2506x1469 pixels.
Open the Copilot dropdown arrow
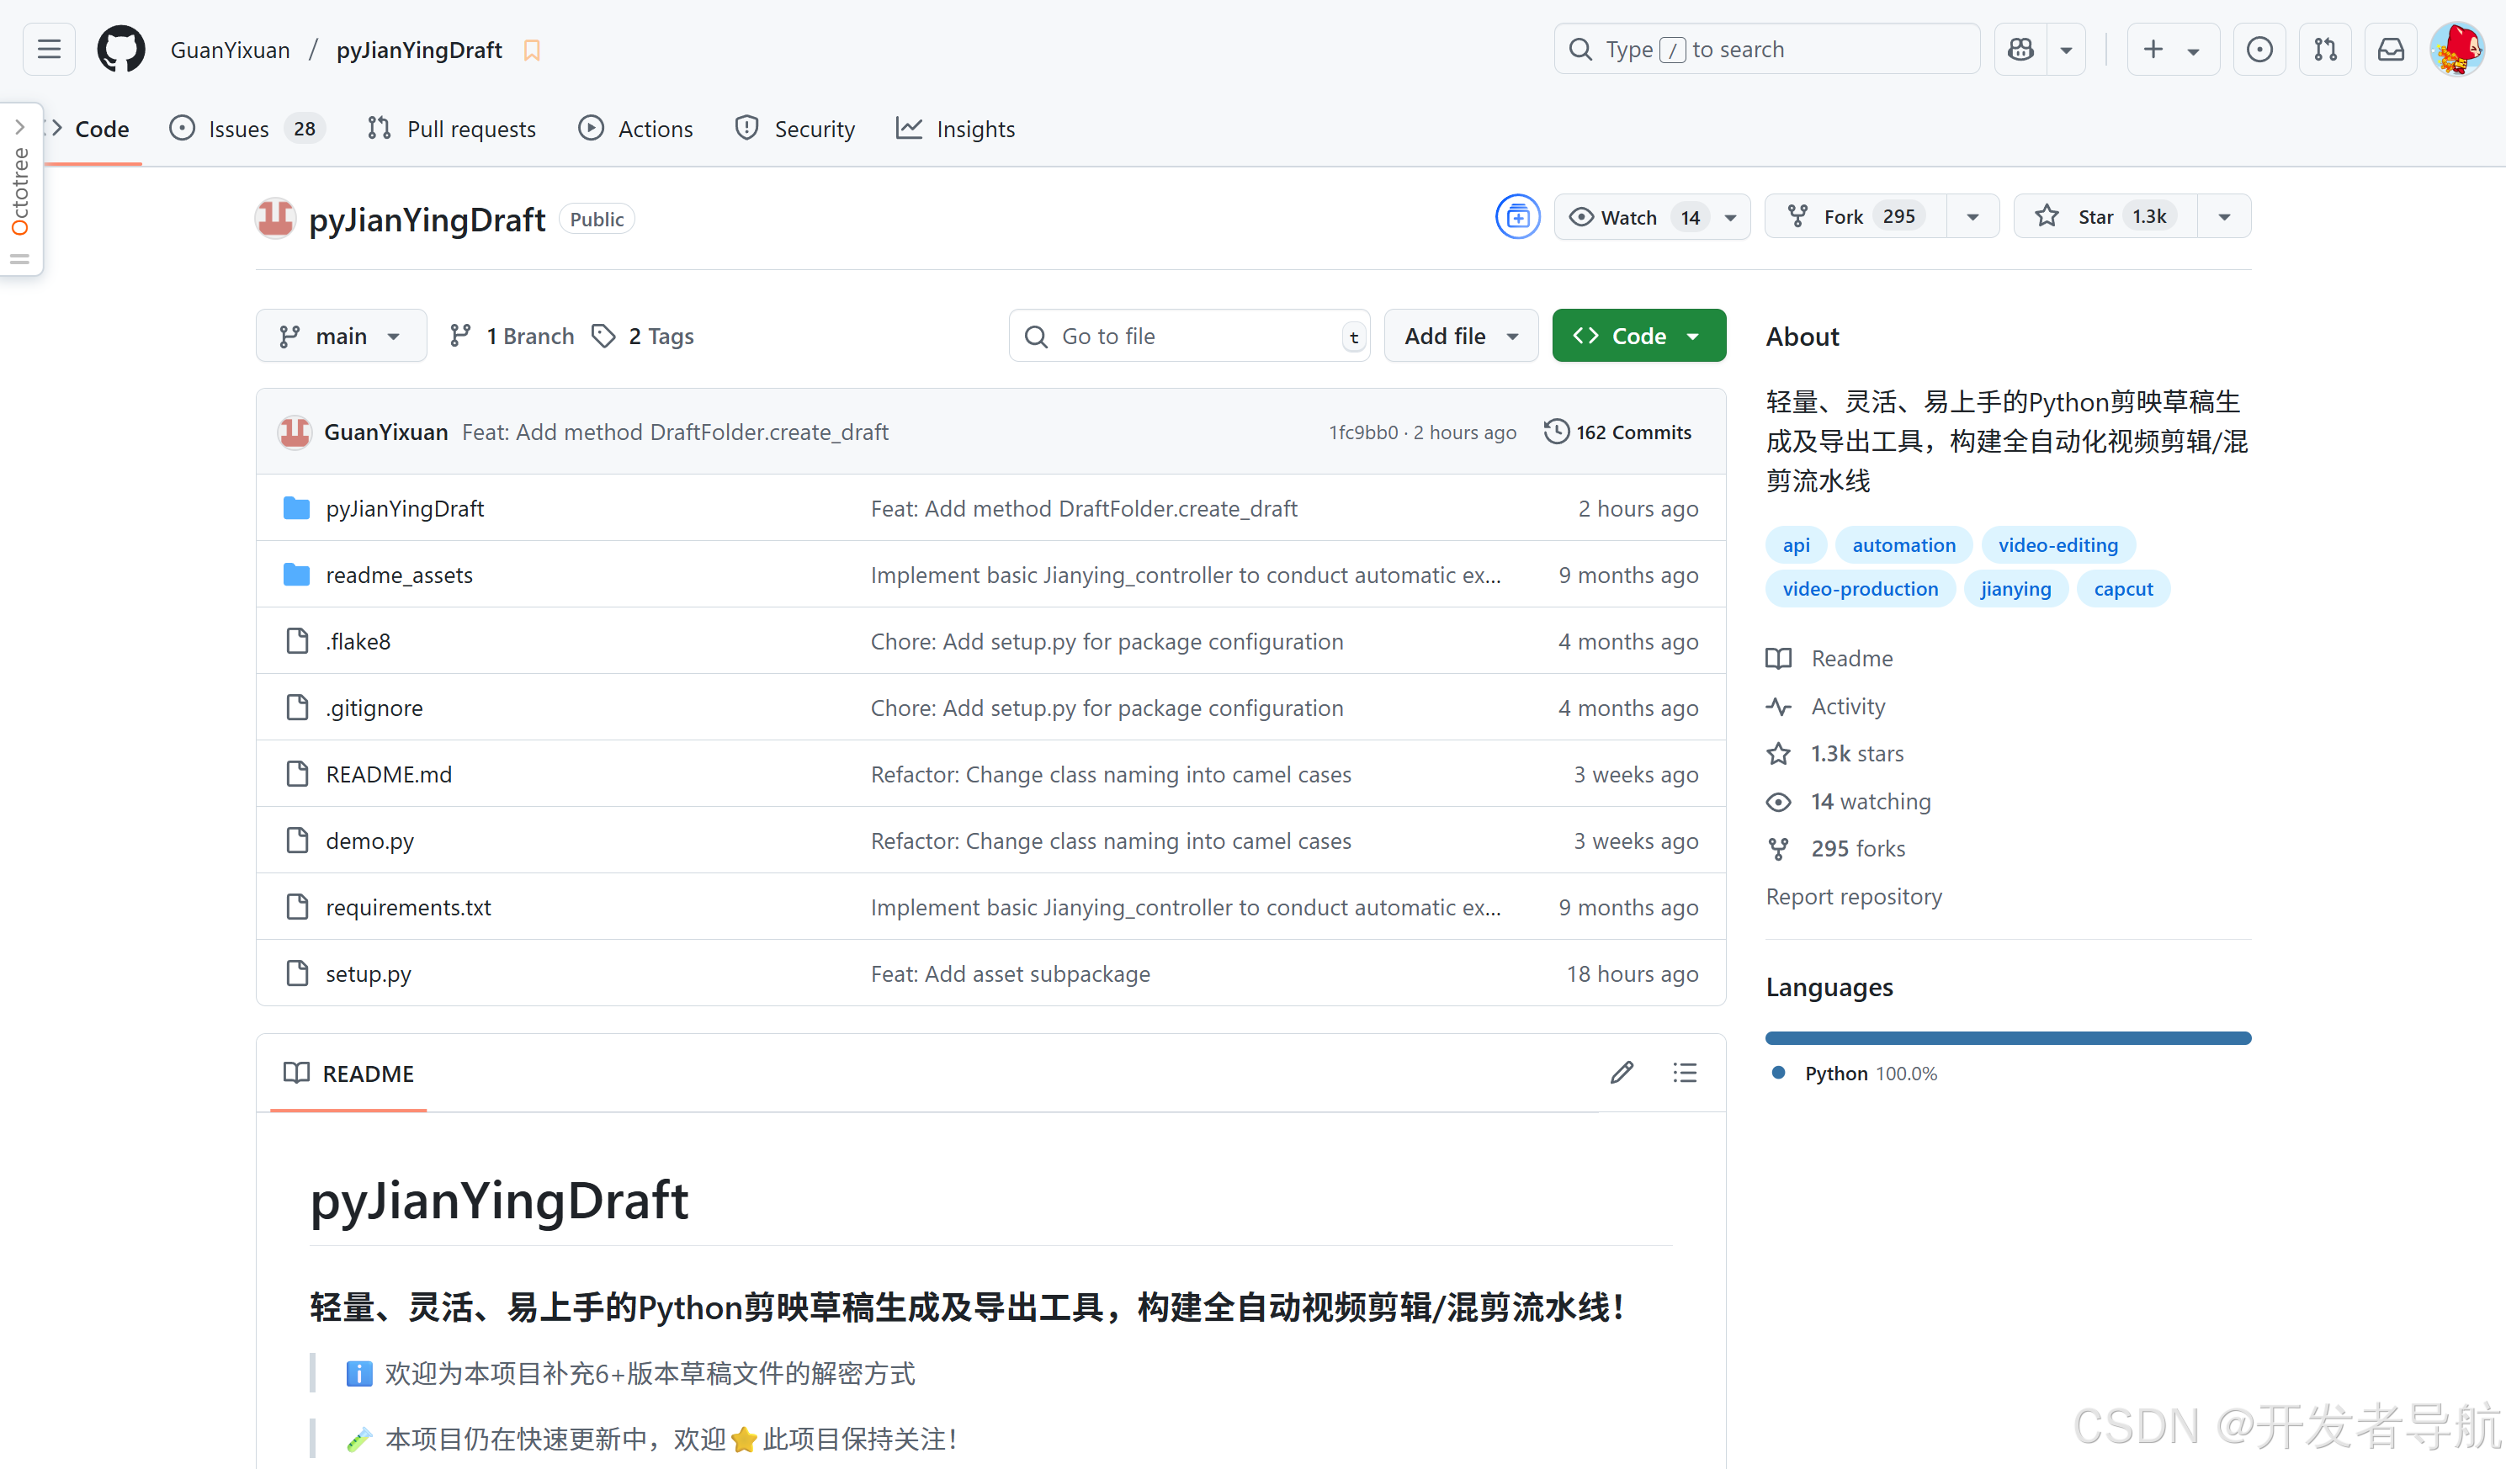(x=2067, y=49)
